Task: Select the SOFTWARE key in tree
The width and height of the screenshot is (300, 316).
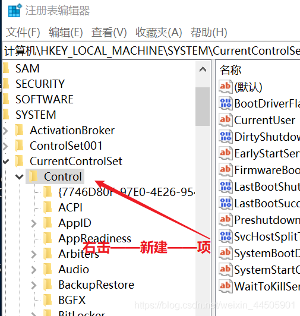Action: (x=45, y=99)
